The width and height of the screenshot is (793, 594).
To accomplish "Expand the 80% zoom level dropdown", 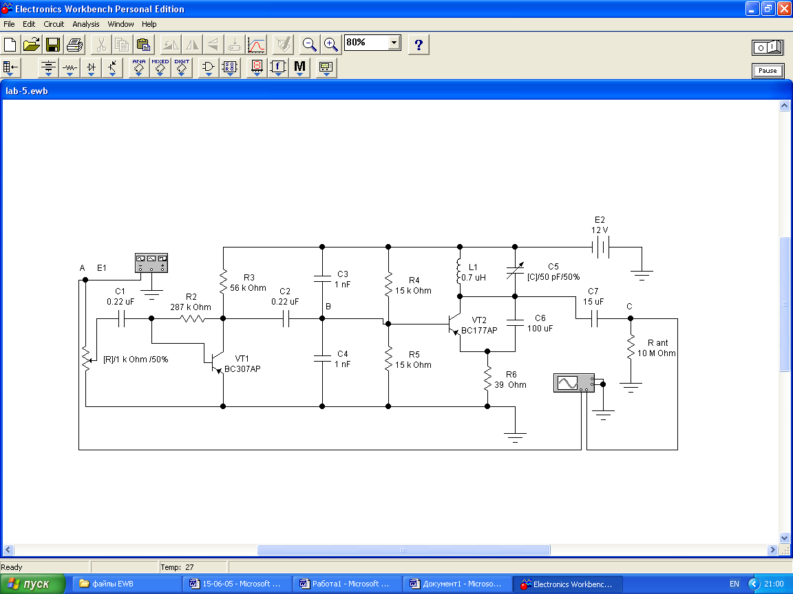I will tap(394, 43).
